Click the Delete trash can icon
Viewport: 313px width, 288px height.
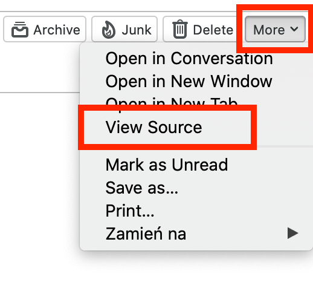click(x=180, y=29)
